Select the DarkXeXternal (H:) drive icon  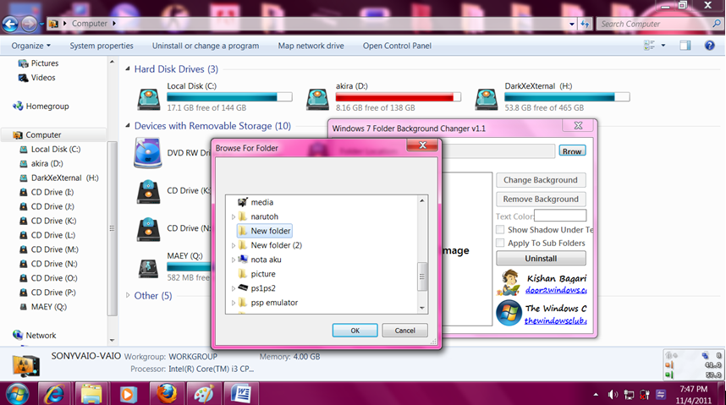click(x=487, y=99)
